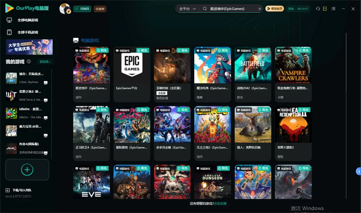This screenshot has height=213, width=361.
Task: Click the 优惠券 coupon button
Action: click(x=100, y=9)
